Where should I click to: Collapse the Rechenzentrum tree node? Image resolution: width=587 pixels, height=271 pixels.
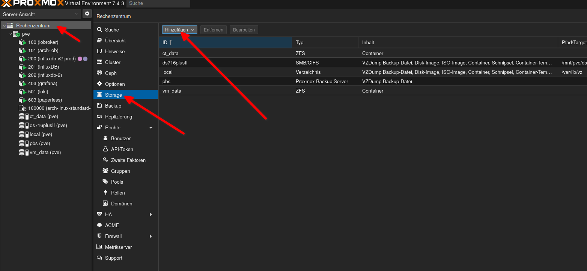(4, 25)
